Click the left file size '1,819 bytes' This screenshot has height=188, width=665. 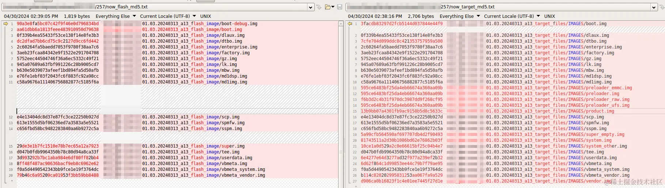(77, 16)
